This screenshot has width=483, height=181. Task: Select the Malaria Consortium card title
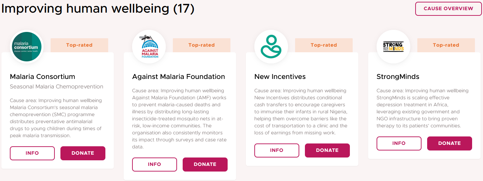click(x=43, y=76)
